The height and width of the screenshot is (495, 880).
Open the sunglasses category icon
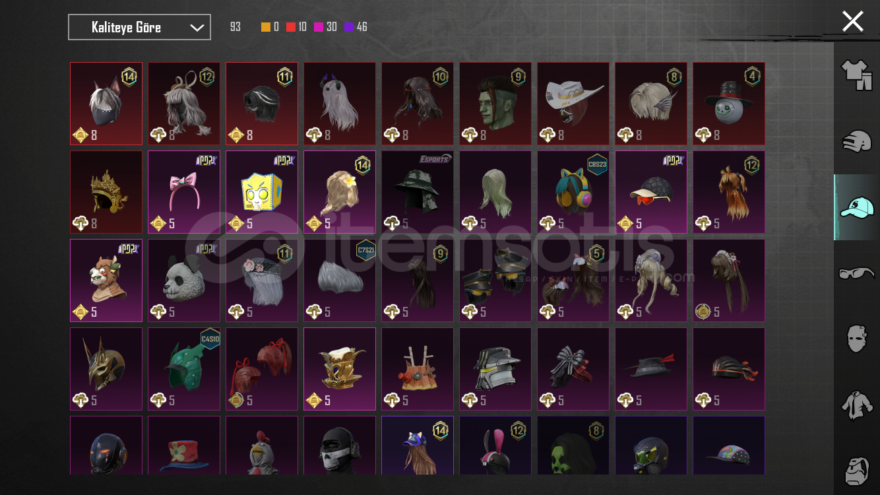[856, 273]
